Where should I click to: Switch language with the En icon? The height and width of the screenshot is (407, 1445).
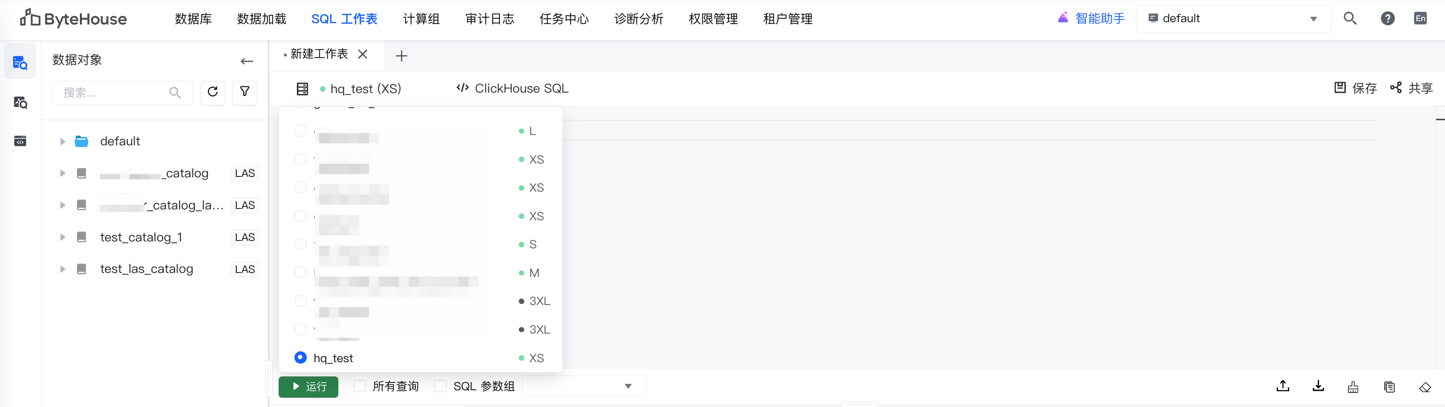pos(1420,19)
